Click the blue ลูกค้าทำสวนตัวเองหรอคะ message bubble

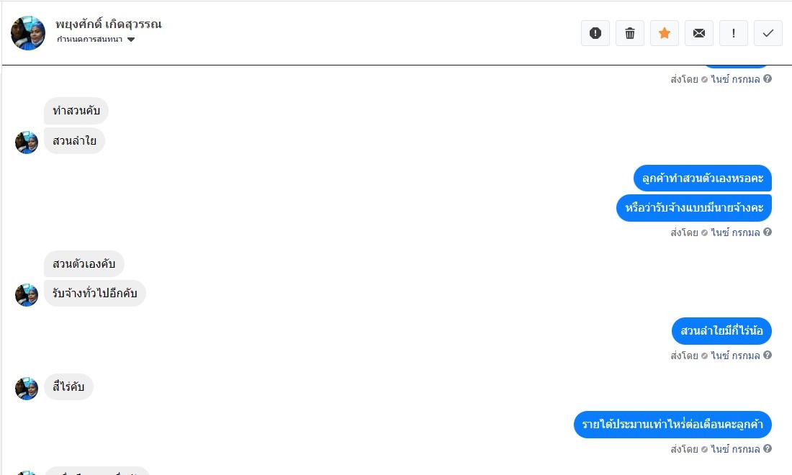(x=702, y=178)
